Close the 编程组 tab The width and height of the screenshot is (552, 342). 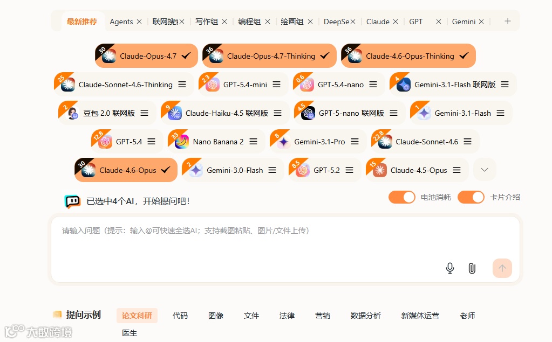point(268,22)
